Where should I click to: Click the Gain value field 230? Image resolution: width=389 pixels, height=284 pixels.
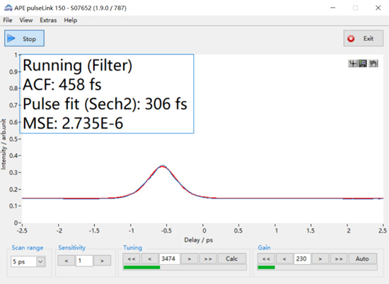click(x=302, y=259)
